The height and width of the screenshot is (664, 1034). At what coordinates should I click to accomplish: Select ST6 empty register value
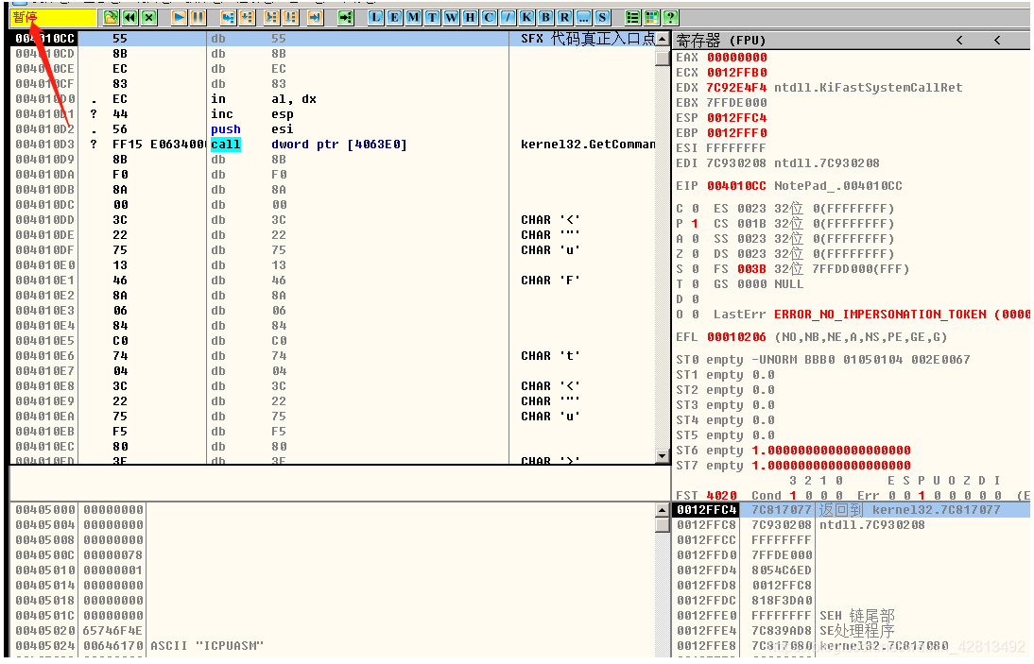coord(831,451)
